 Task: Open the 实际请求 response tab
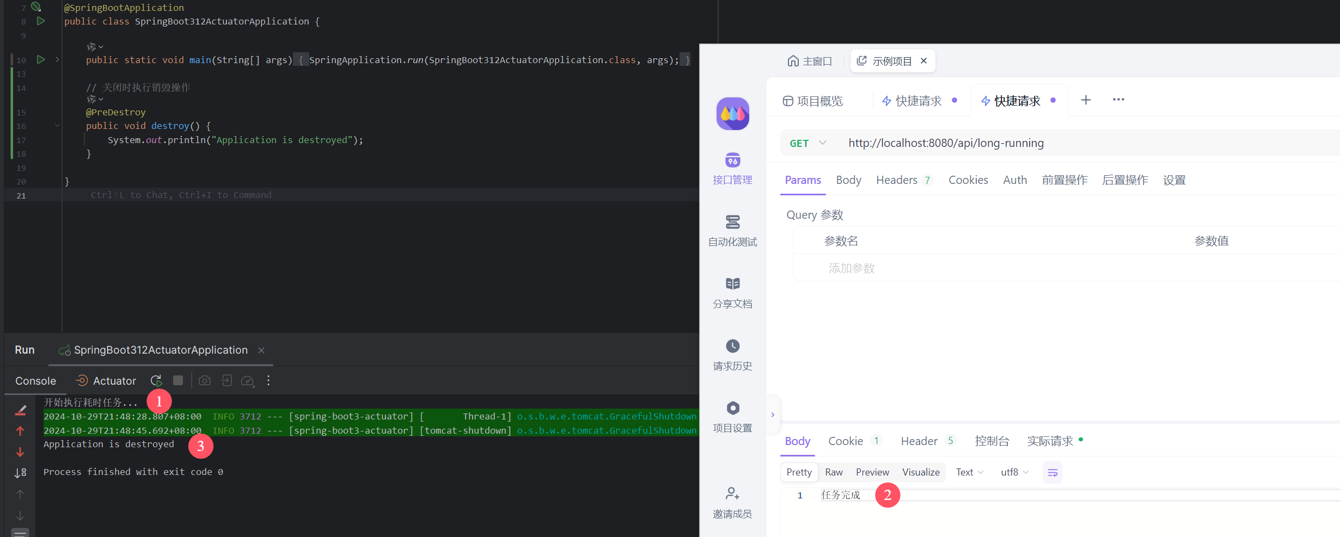coord(1054,441)
